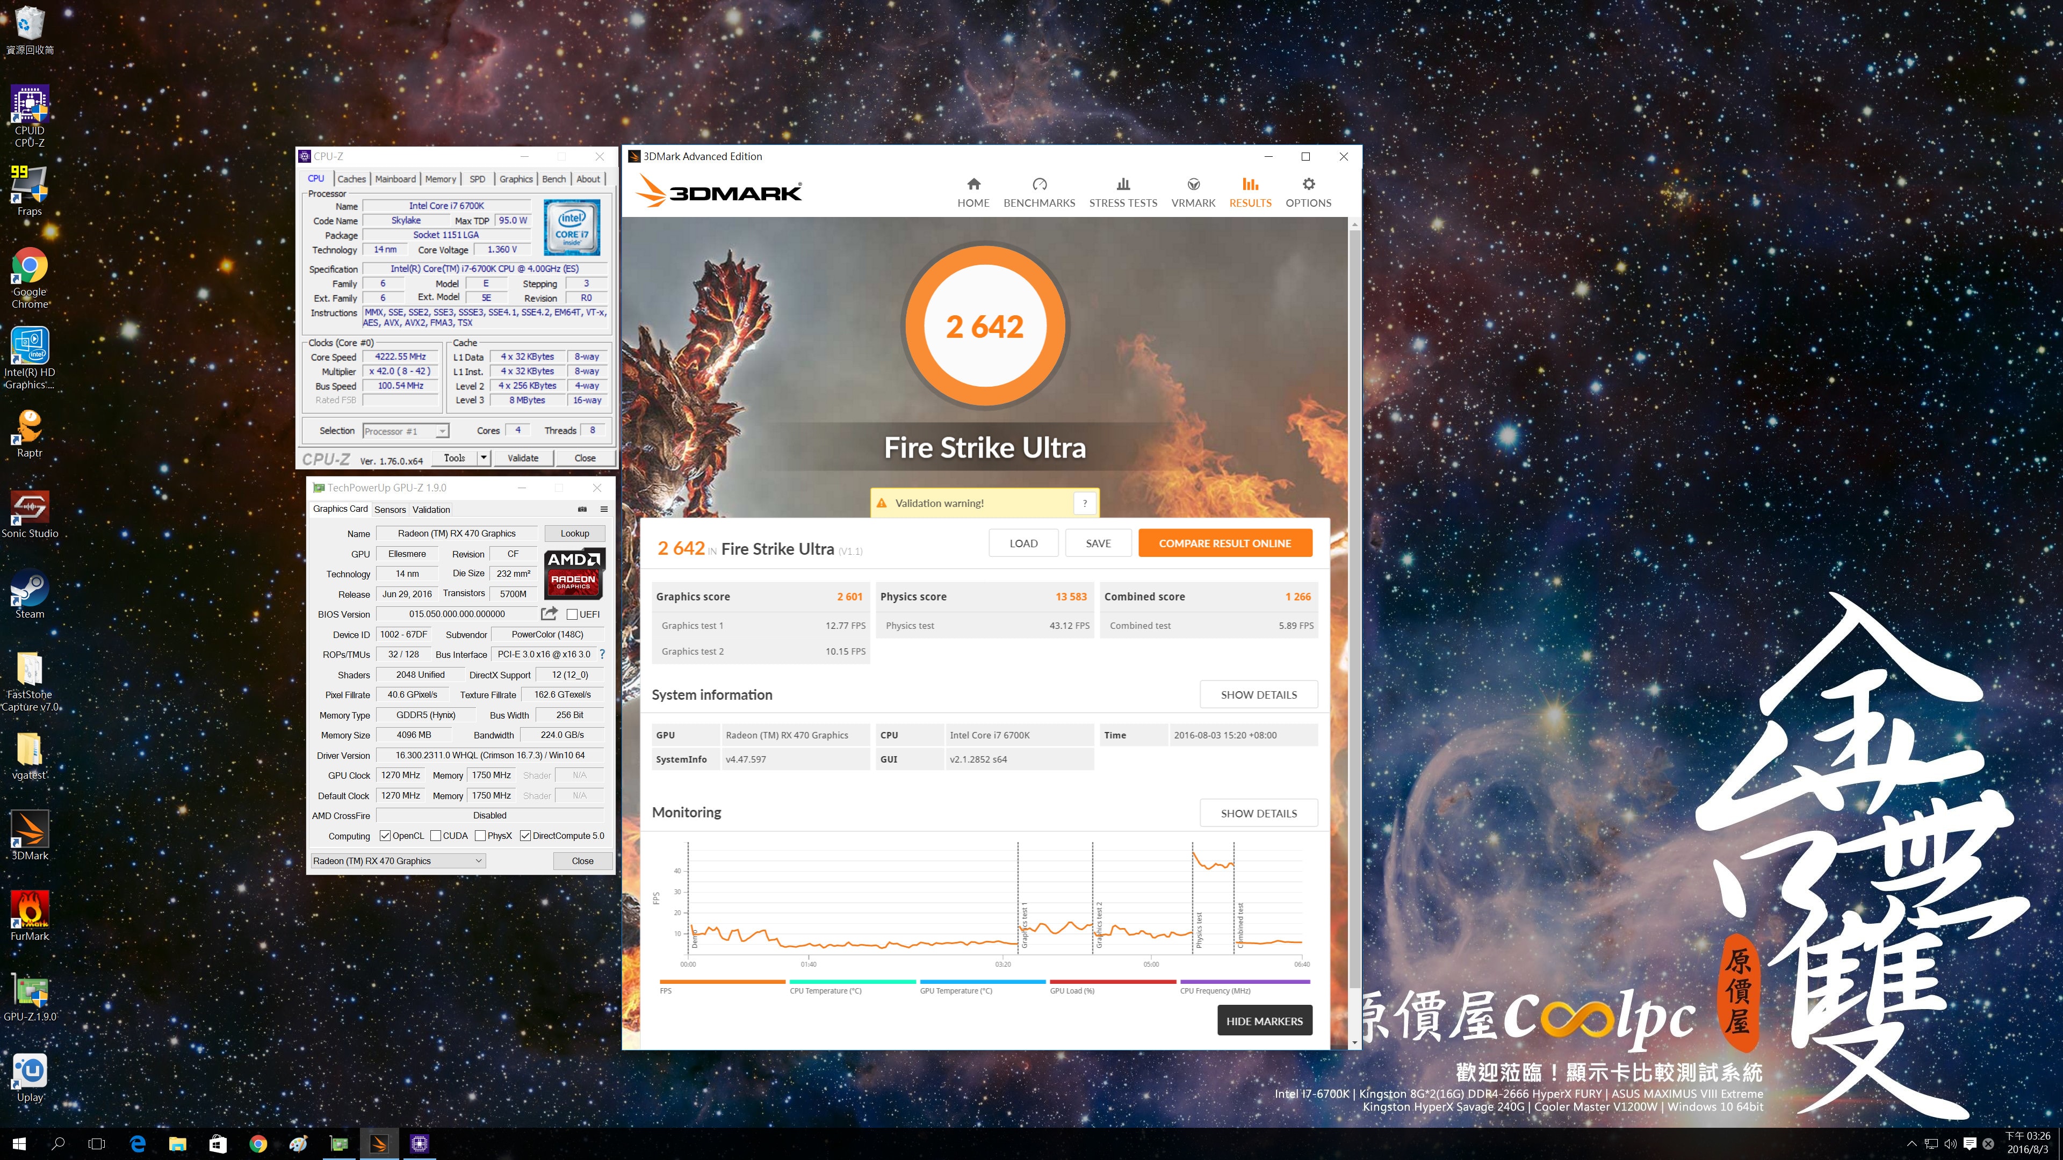This screenshot has width=2063, height=1160.
Task: Click the GPU-Z screenshot camera icon
Action: tap(582, 509)
